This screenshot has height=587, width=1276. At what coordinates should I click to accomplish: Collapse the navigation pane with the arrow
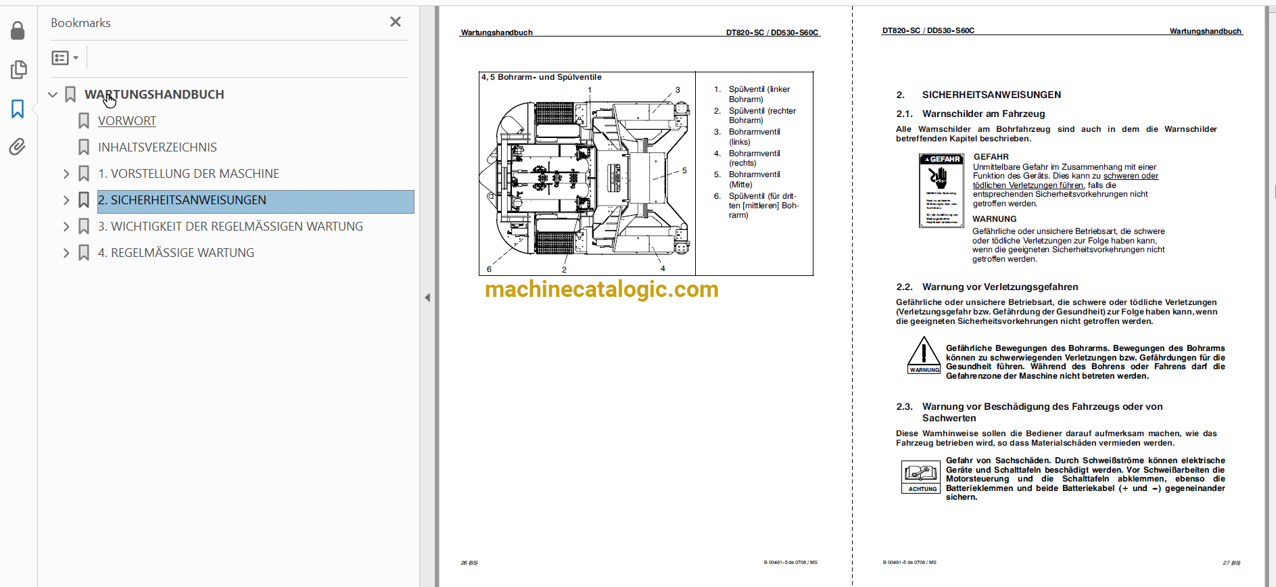click(427, 298)
